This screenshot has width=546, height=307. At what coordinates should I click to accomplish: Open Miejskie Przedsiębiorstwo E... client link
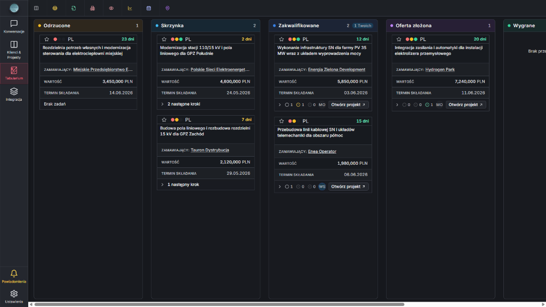[103, 70]
